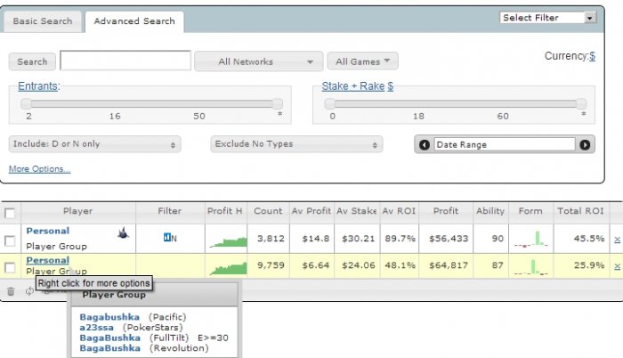
Task: Remove the row with 45.5% Total ROI
Action: 617,239
